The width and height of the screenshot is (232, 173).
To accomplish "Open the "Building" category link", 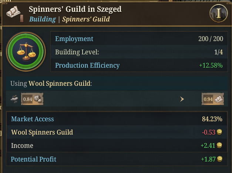I will point(42,19).
